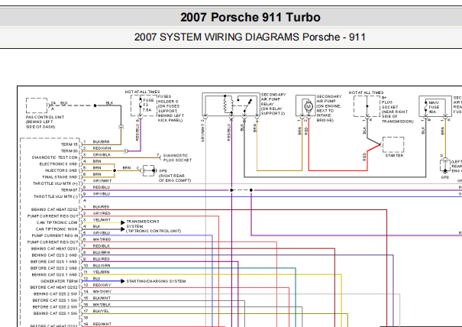Click the INJECTORS GND pin label
462x327 pixels.
(61, 170)
